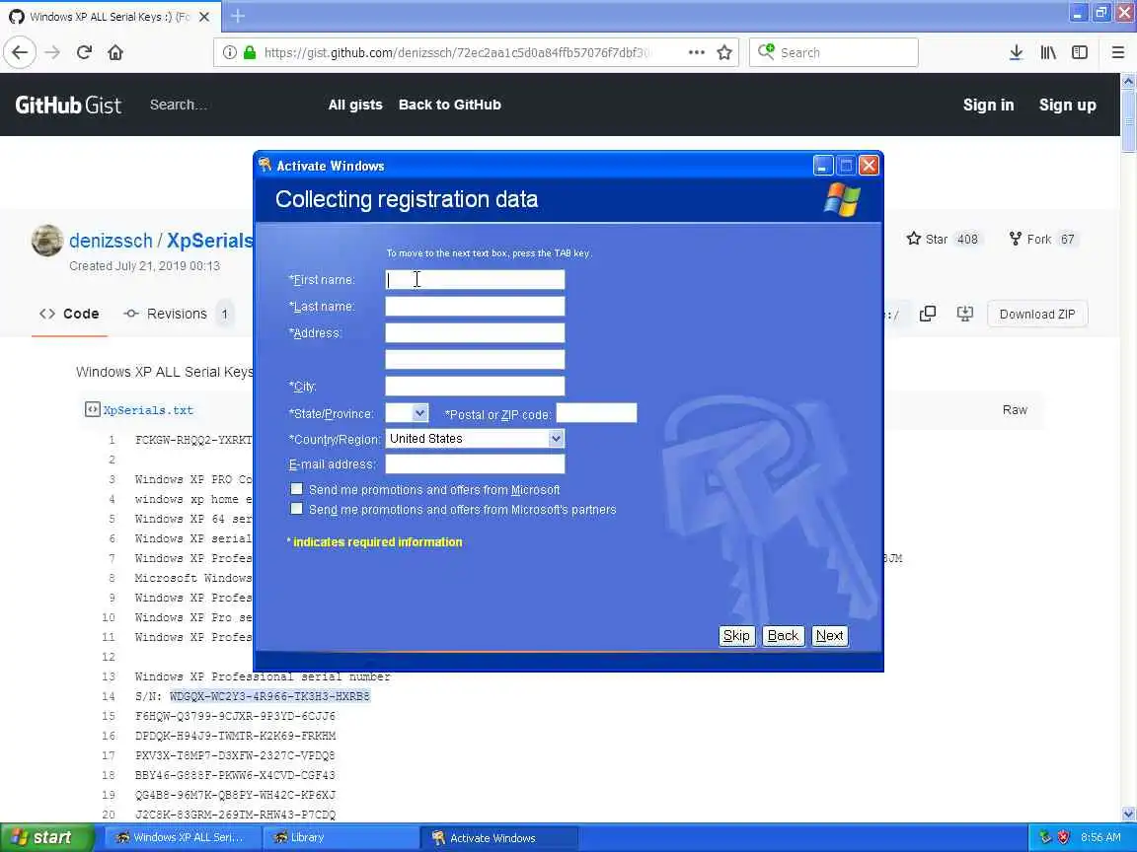Close the Activate Windows dialog
The height and width of the screenshot is (852, 1137).
click(869, 166)
